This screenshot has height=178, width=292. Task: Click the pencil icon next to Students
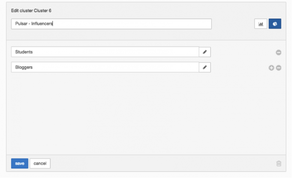(x=205, y=52)
